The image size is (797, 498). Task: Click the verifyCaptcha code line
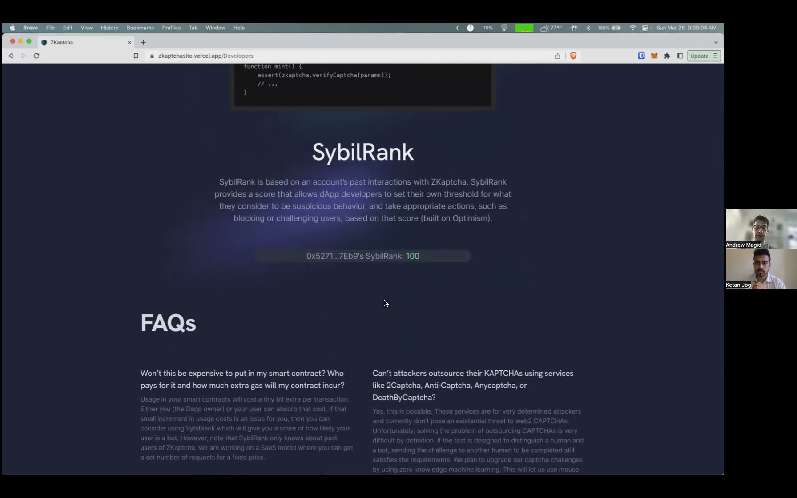coord(324,75)
